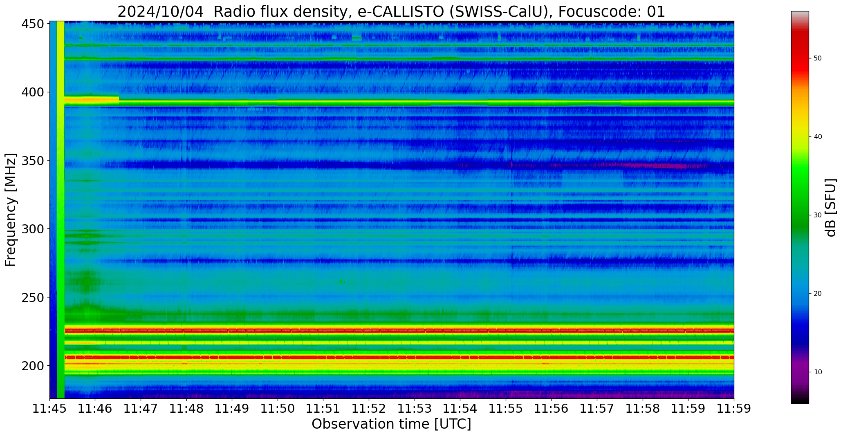Click the 11:52 time tick label
This screenshot has height=436, width=843.
tap(369, 409)
